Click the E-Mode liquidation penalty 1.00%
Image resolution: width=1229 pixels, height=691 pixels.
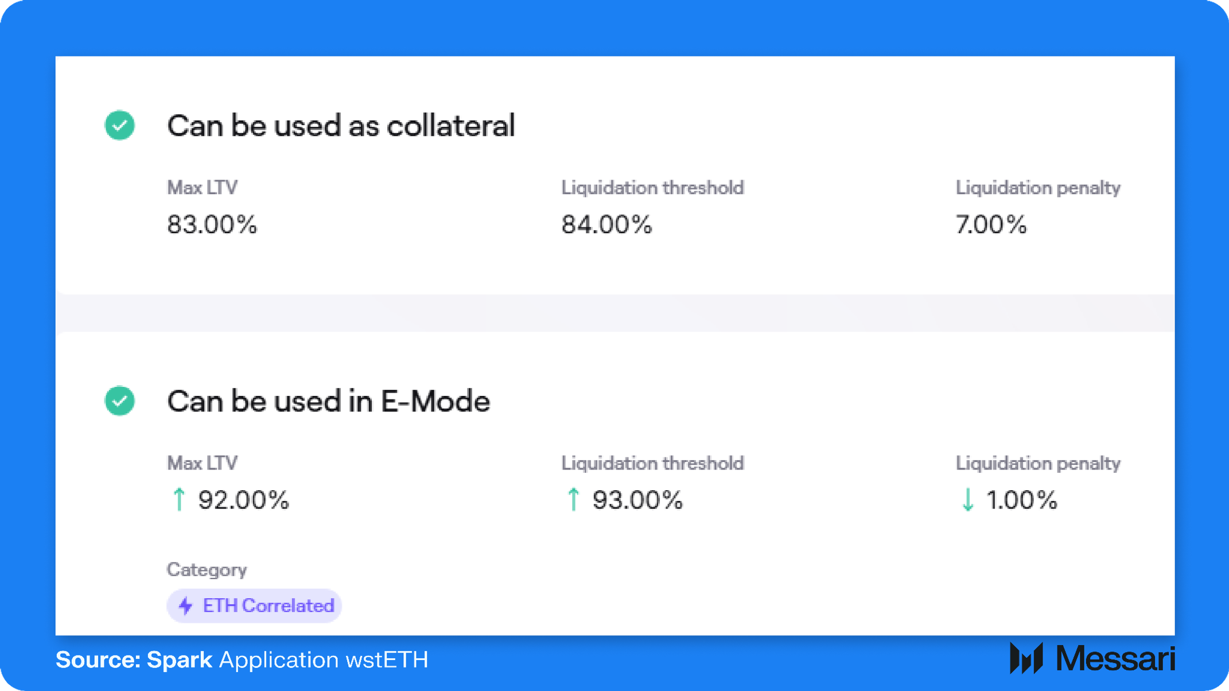pyautogui.click(x=1021, y=500)
